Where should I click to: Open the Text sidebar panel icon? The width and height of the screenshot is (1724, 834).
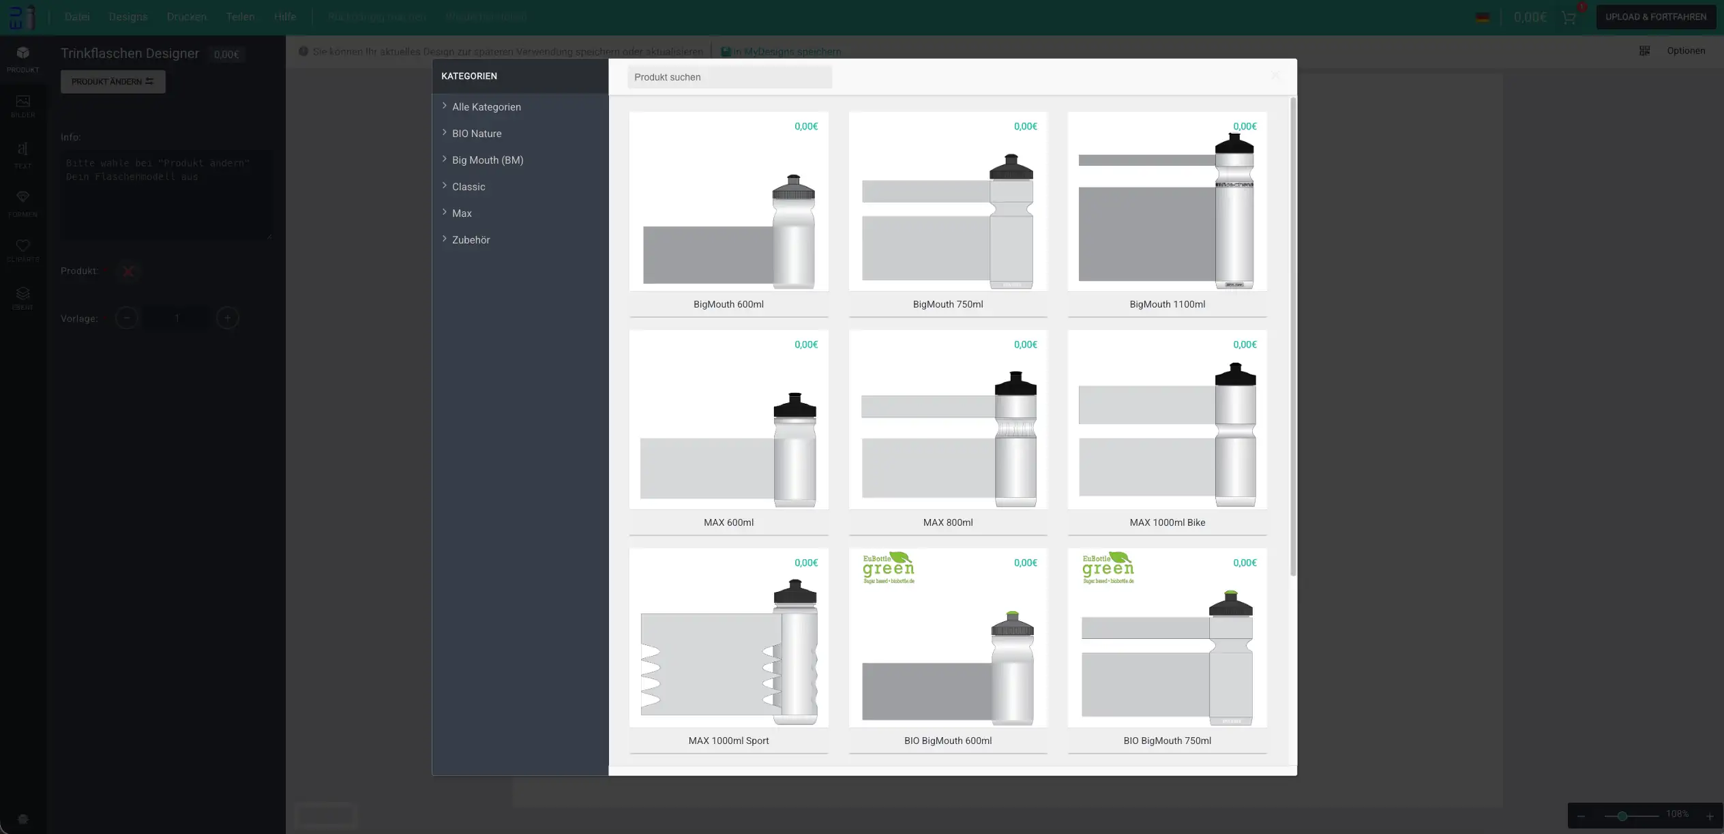tap(23, 155)
